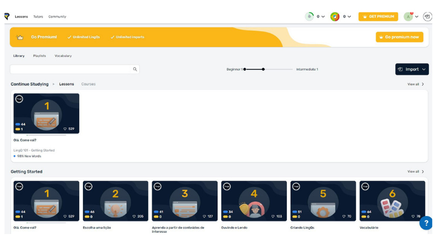The image size is (437, 246).
Task: Open the lesson 4 thumbnail
Action: click(254, 201)
